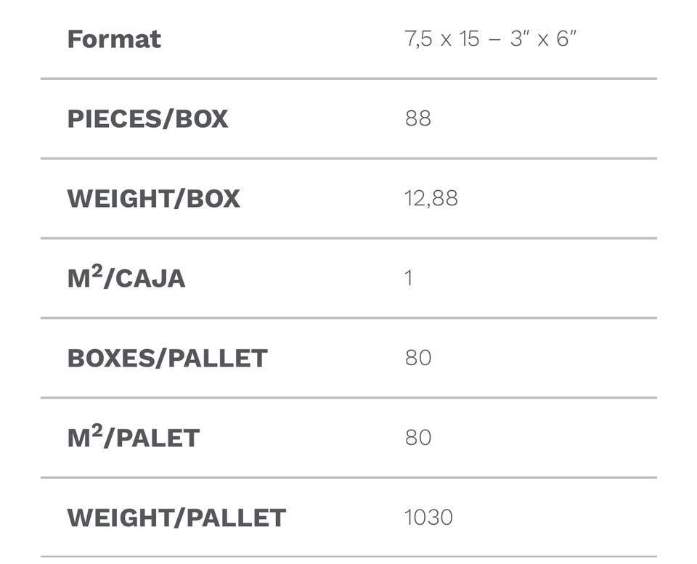Click the superscript 2 in M²/PALET

pos(97,430)
